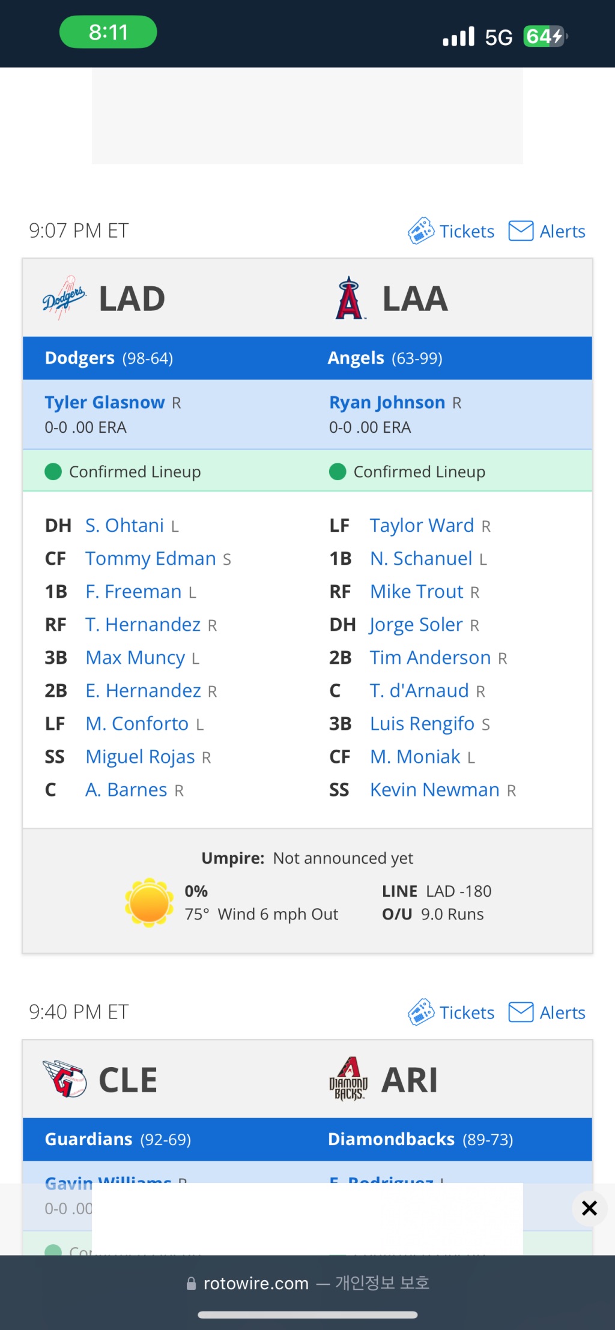Screen dimensions: 615x1330
Task: Tap the Diamondbacks team logo
Action: [x=348, y=1079]
